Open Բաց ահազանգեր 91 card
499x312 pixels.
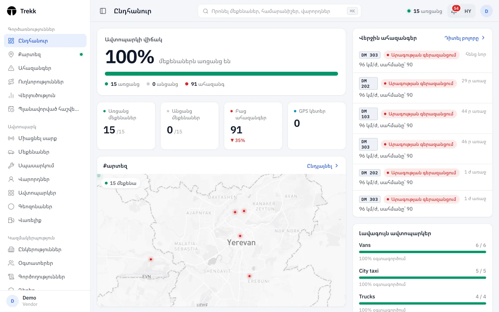tap(253, 126)
